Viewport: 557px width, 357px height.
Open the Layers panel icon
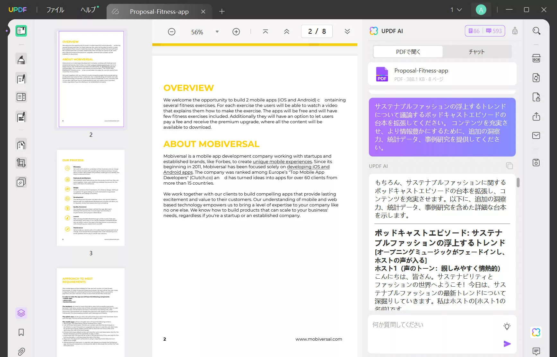21,313
